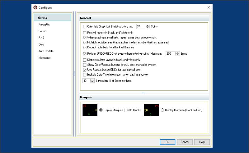Click the Maximum undo spins field showing 200
The height and width of the screenshot is (153, 249).
click(x=170, y=54)
